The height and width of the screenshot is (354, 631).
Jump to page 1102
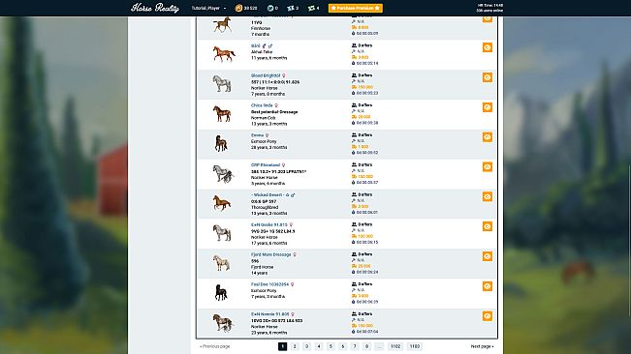pos(395,346)
